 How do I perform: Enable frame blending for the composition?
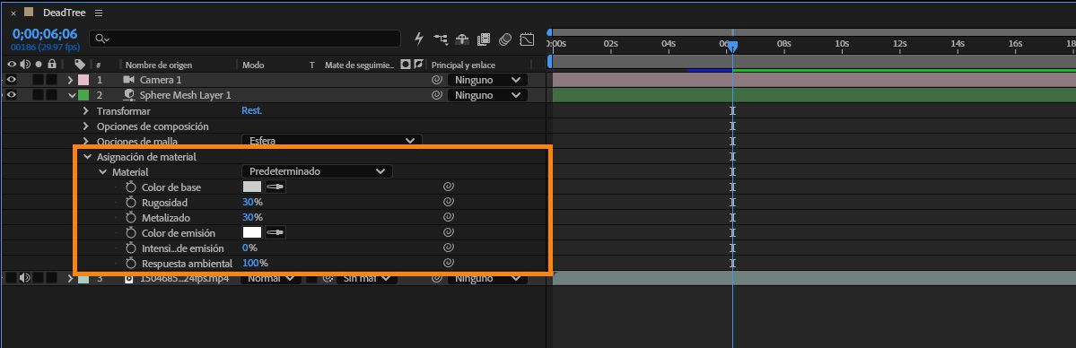tap(484, 39)
